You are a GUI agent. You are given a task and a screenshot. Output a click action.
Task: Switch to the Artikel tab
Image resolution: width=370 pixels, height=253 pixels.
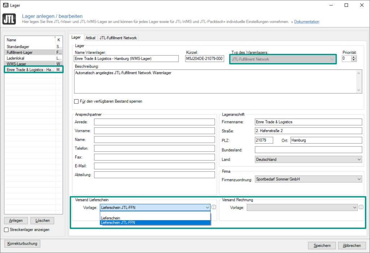pos(90,38)
